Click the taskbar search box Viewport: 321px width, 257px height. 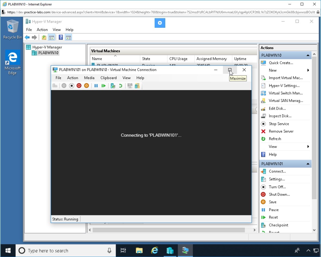pyautogui.click(x=66, y=251)
